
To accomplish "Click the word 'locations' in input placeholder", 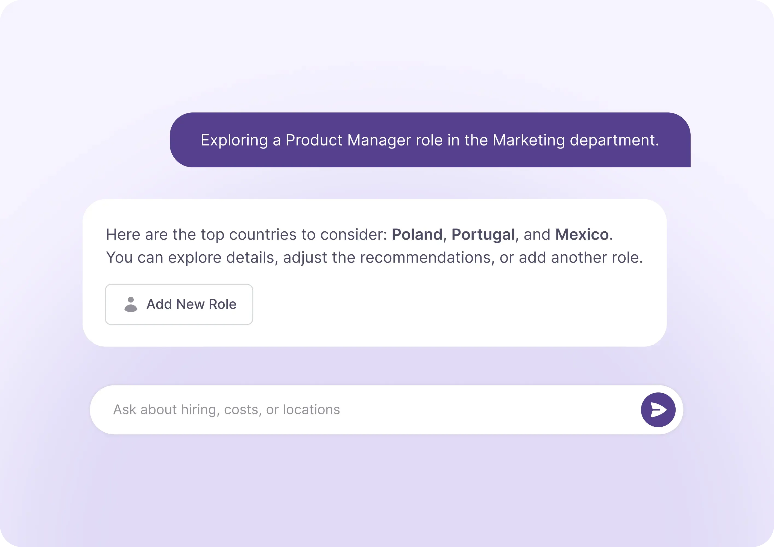I will [311, 410].
